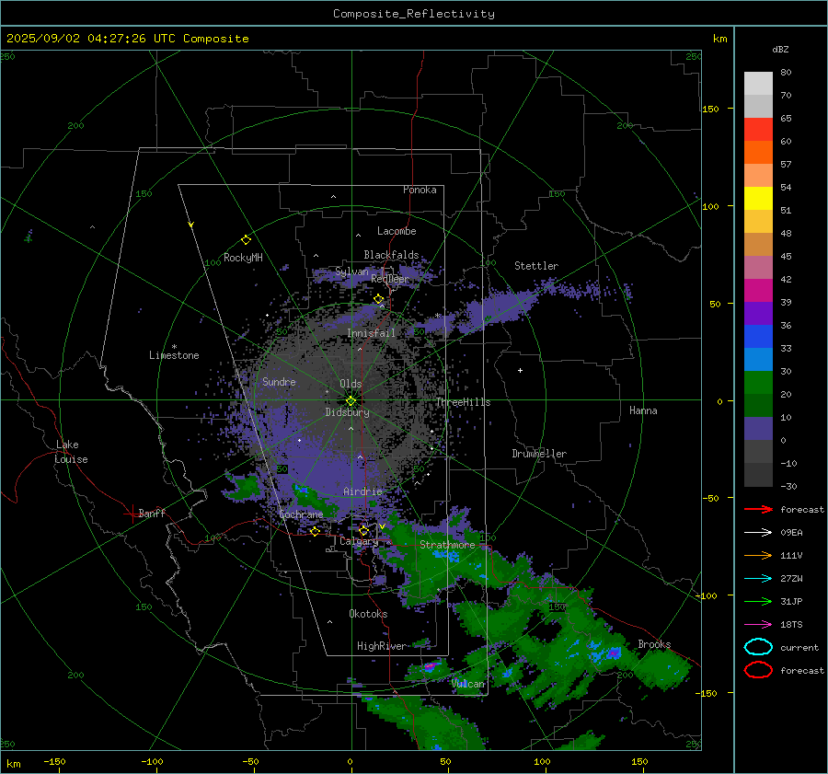Select the RedDeer label
This screenshot has width=828, height=774.
(x=390, y=279)
